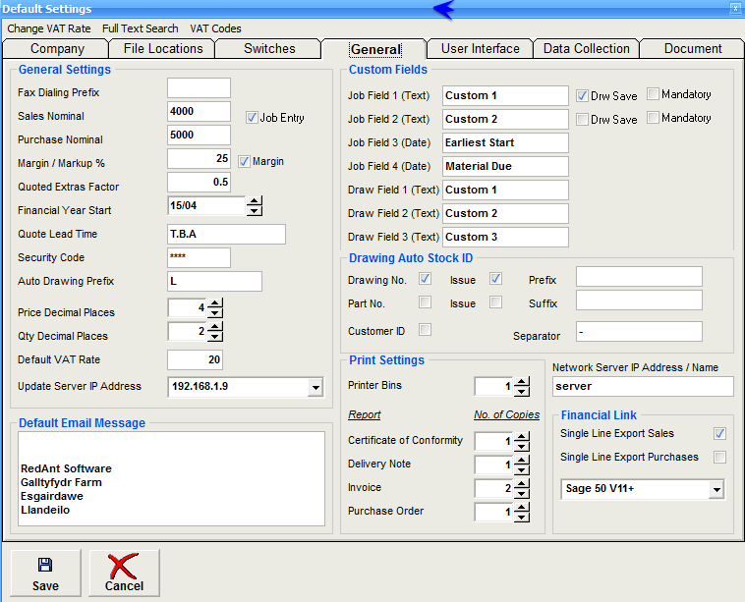Uncheck the Margin checkbox
Screen dimensions: 745x602
point(245,160)
